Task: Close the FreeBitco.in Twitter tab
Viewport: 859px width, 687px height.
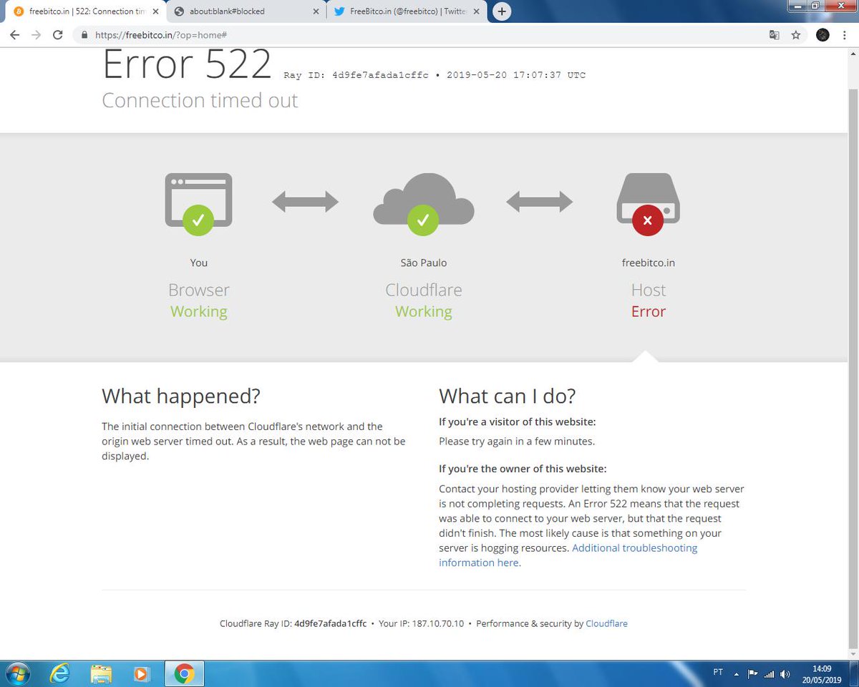Action: coord(475,11)
